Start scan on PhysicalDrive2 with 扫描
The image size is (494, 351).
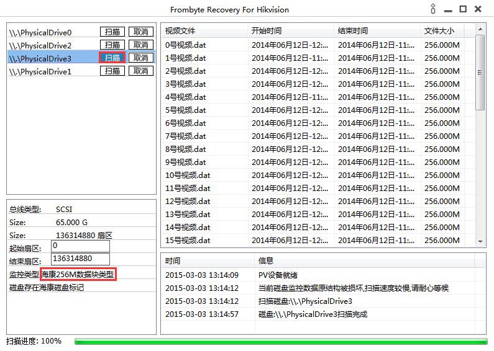112,45
